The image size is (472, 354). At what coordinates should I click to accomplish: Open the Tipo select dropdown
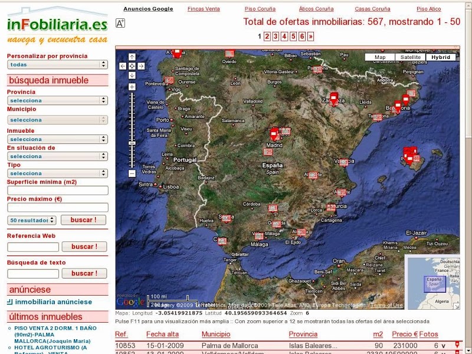point(57,173)
